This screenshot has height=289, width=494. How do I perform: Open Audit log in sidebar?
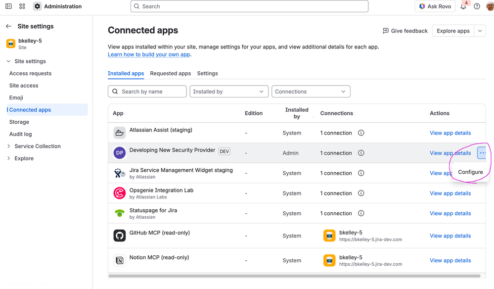[x=20, y=134]
